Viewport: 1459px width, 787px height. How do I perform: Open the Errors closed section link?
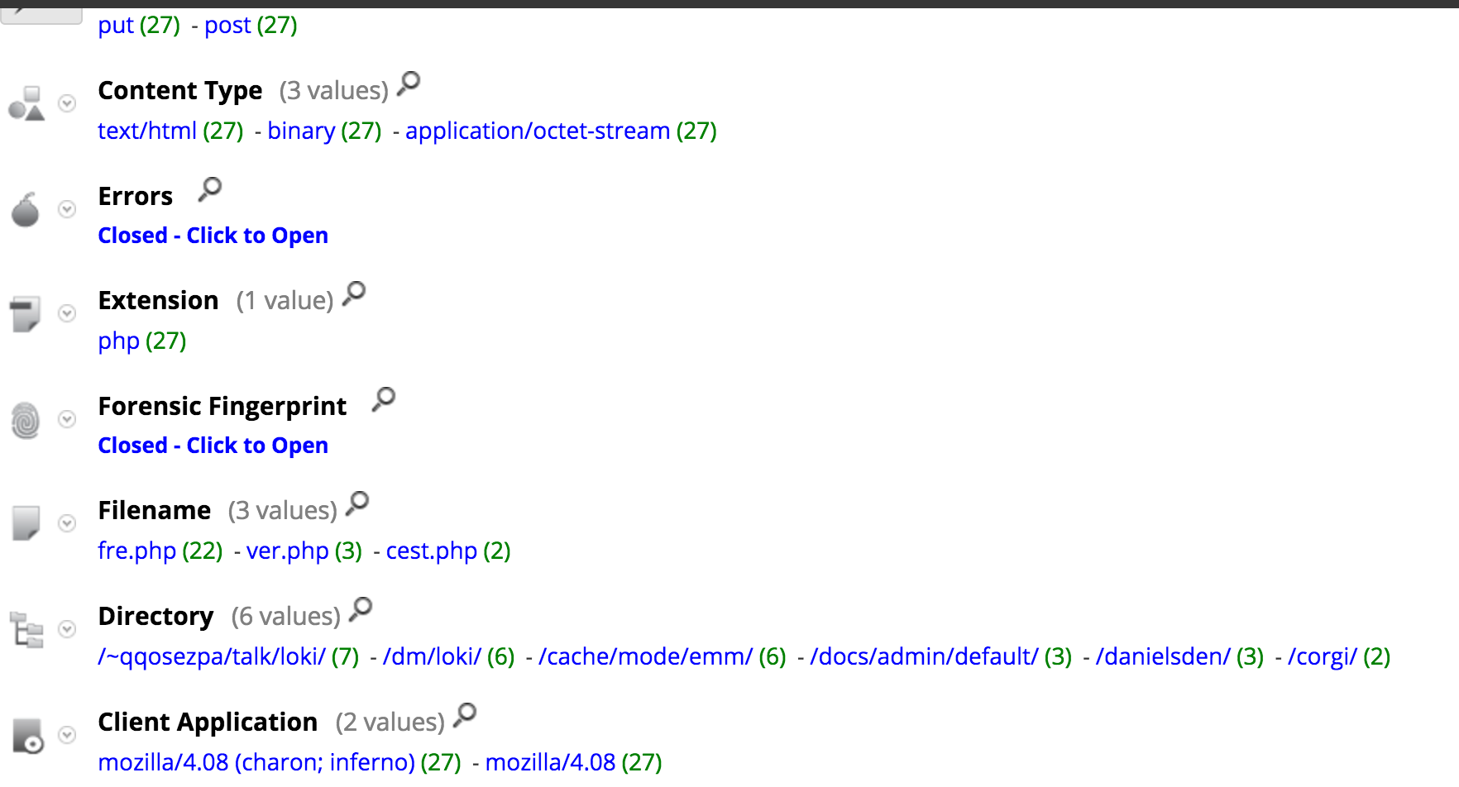coord(213,236)
